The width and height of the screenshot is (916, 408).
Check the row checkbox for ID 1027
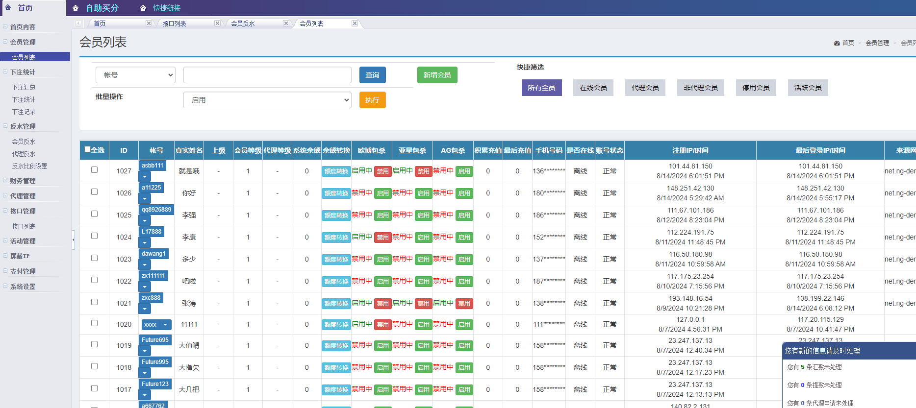(x=94, y=169)
